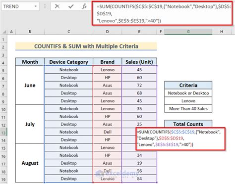Click the 'Device Category' header cell
Image resolution: width=235 pixels, height=184 pixels.
coord(69,62)
